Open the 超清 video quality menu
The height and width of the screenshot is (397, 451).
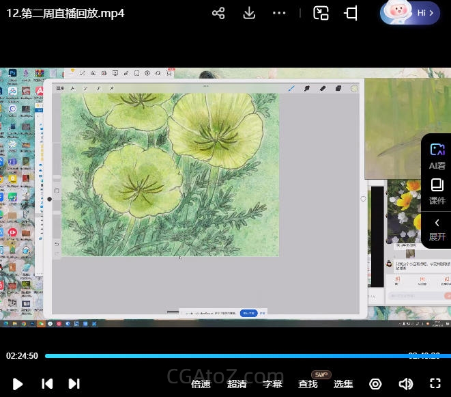237,384
